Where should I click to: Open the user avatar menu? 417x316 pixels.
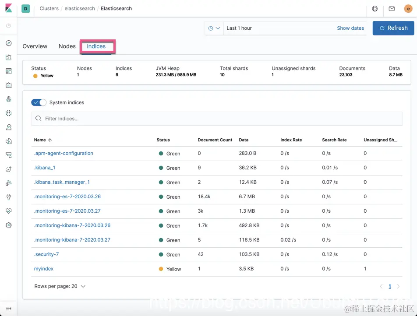[408, 9]
